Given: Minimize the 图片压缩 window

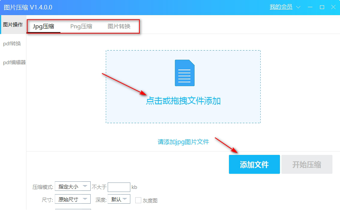Looking at the screenshot, I should click(x=310, y=7).
